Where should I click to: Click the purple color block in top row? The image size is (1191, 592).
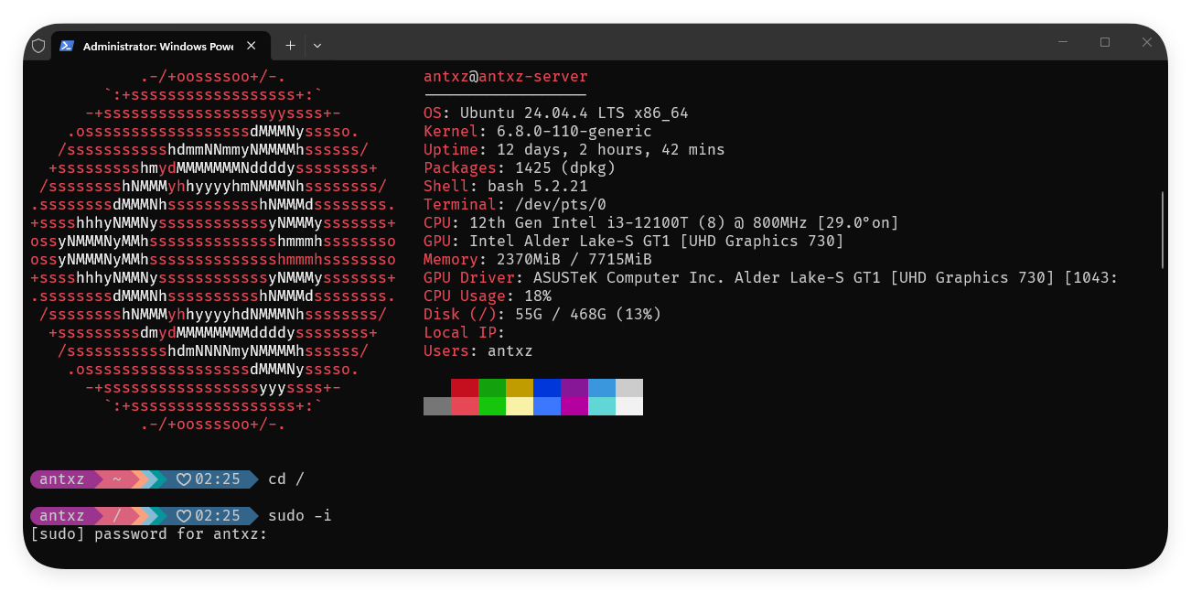tap(574, 388)
